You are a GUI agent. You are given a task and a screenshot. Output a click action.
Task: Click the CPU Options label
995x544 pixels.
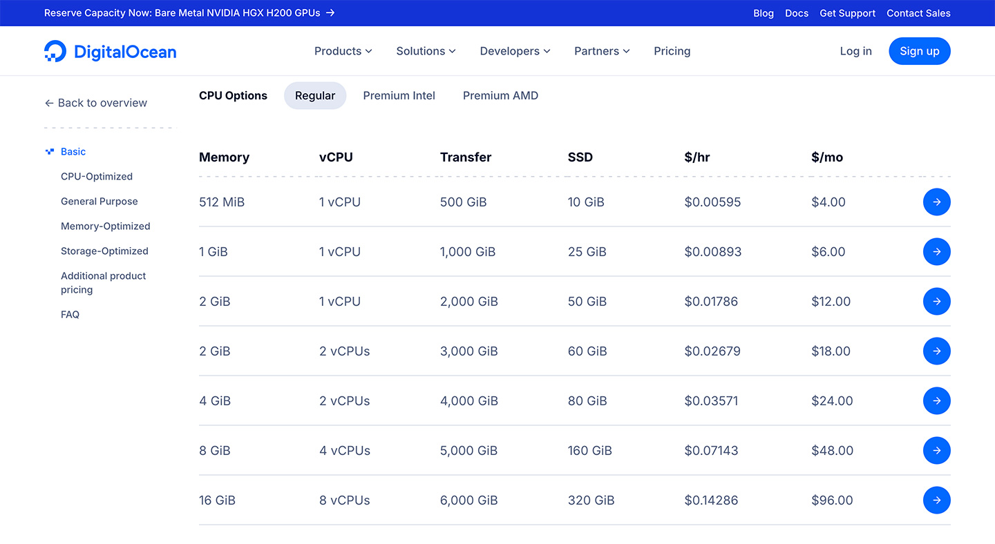click(233, 96)
